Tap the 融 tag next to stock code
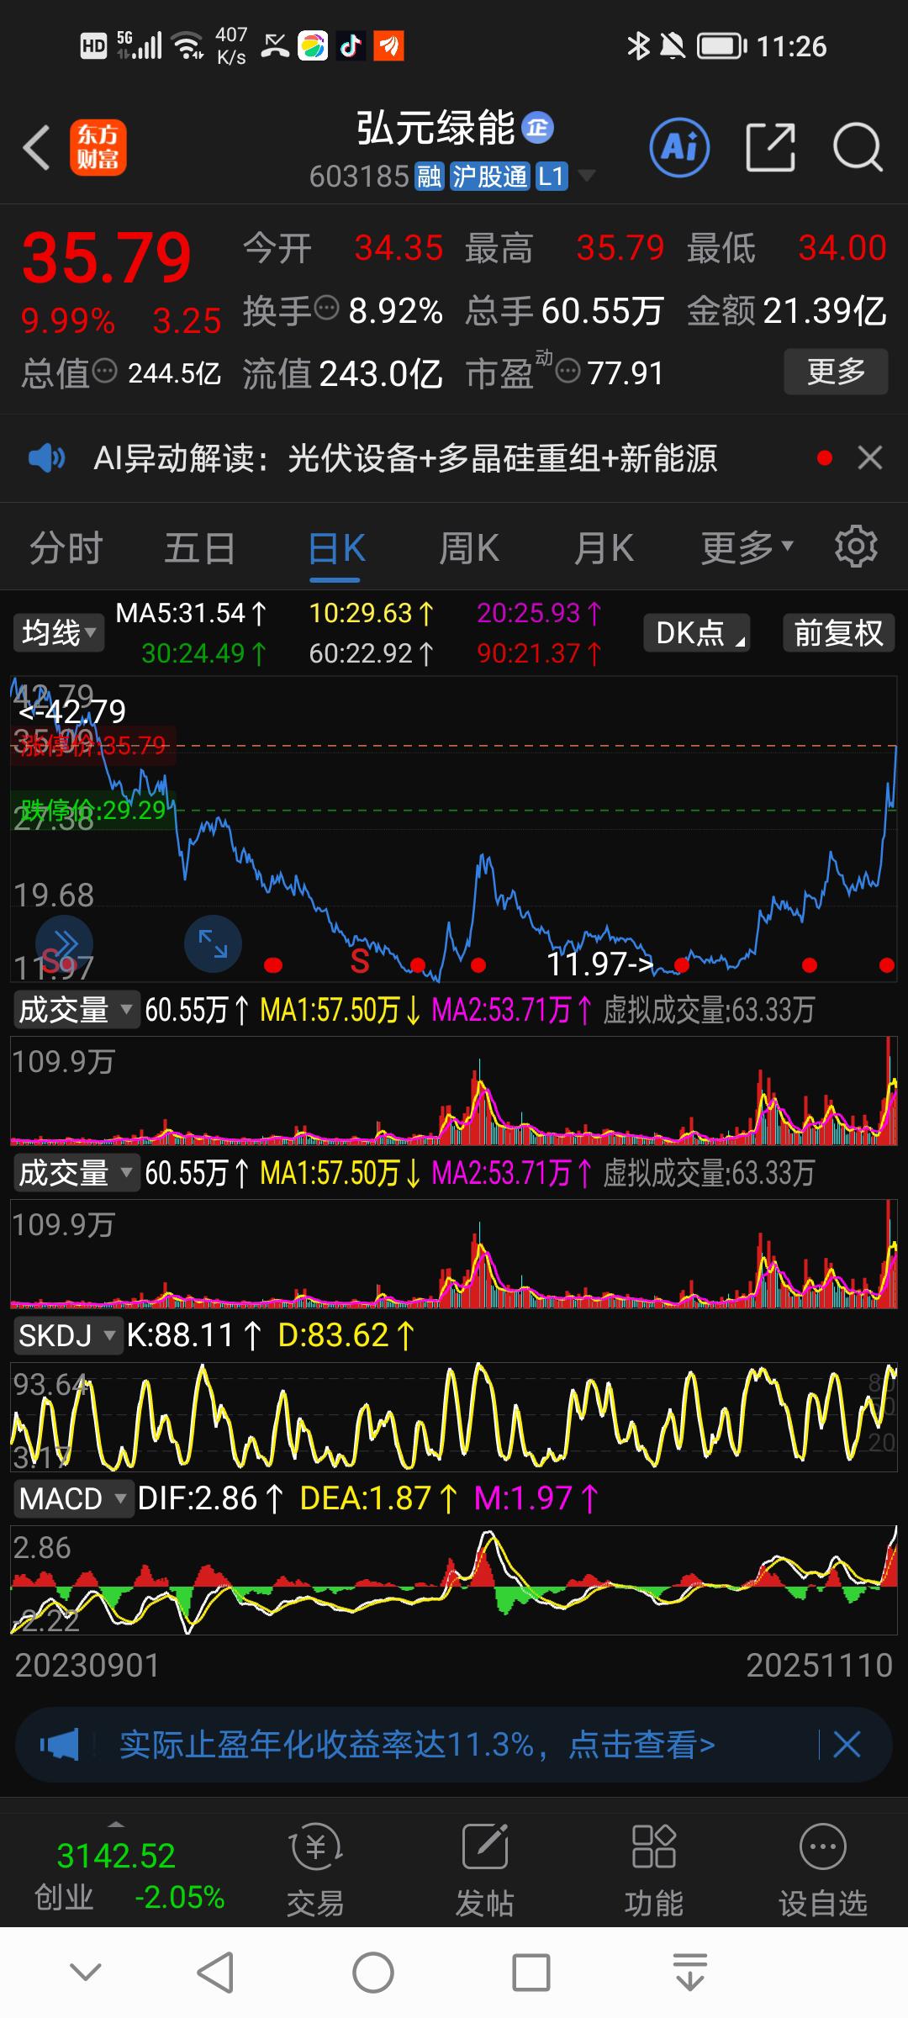This screenshot has height=2018, width=908. 429,177
